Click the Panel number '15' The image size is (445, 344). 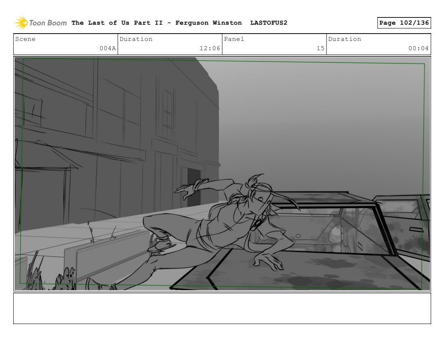[320, 48]
